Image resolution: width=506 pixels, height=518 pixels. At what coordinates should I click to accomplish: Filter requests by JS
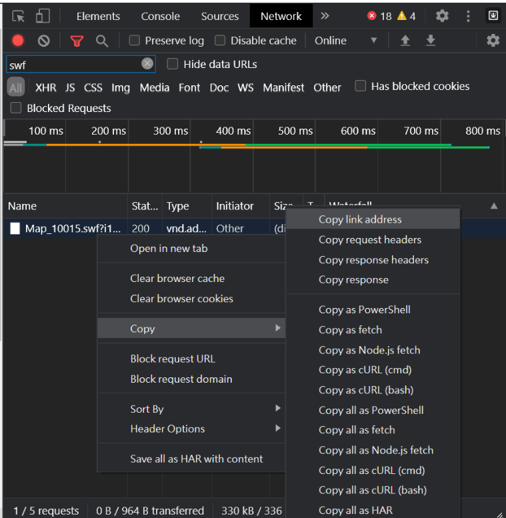[x=70, y=87]
